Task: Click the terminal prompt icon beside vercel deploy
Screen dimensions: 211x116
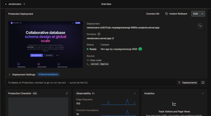Action: [88, 64]
